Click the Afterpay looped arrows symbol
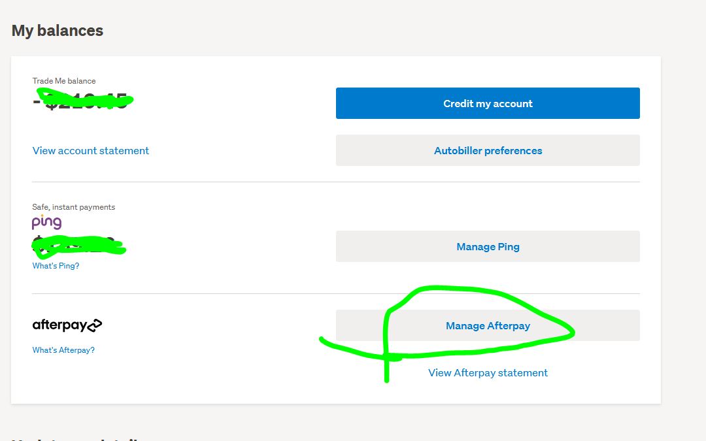The height and width of the screenshot is (441, 706). (x=95, y=325)
